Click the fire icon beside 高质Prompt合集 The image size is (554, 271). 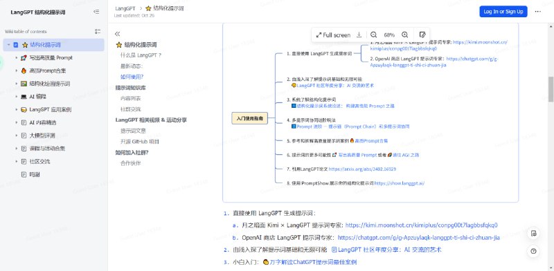coord(24,71)
